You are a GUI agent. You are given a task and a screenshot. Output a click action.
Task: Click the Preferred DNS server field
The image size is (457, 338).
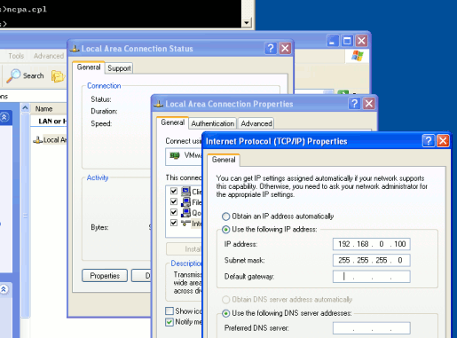tap(371, 328)
